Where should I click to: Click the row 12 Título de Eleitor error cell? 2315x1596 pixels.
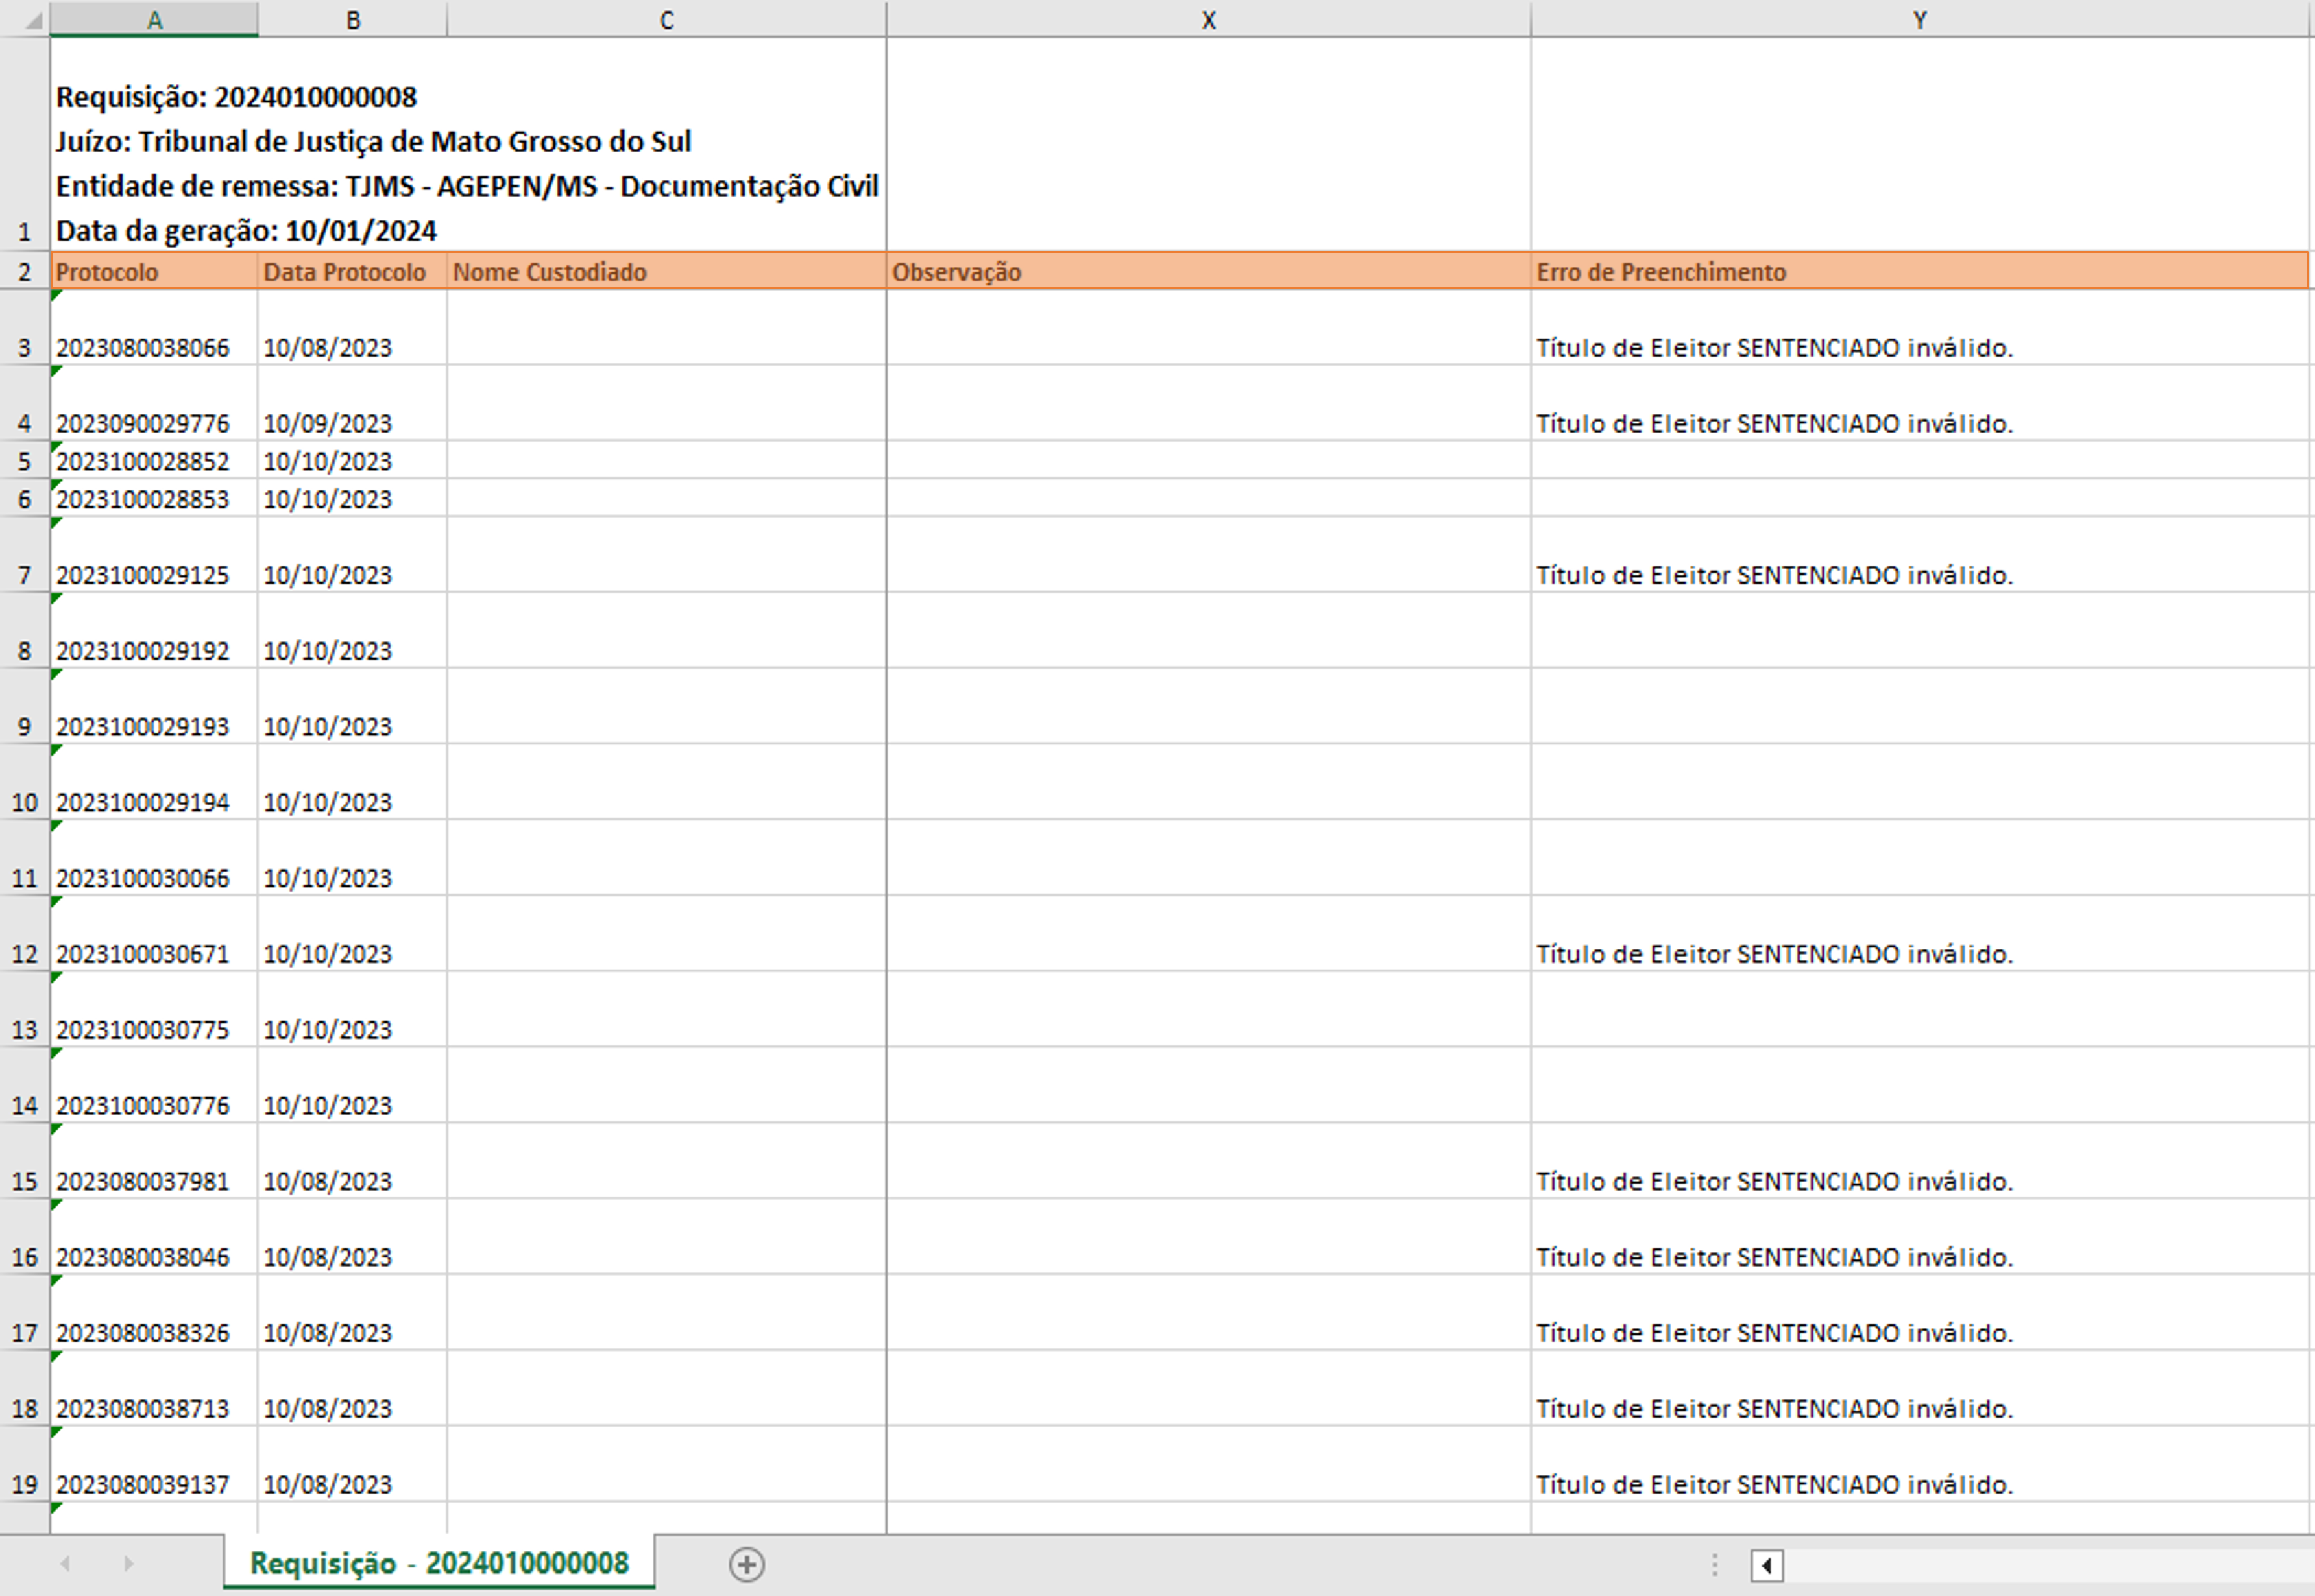point(1920,933)
